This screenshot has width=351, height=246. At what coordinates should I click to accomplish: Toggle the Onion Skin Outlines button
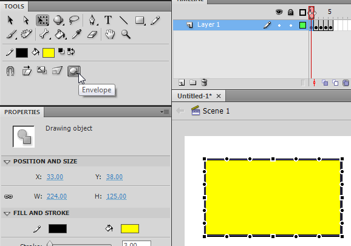(x=335, y=83)
